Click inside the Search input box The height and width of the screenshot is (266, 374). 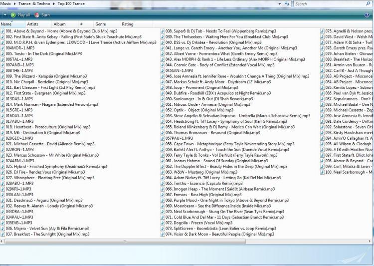[x=330, y=4]
